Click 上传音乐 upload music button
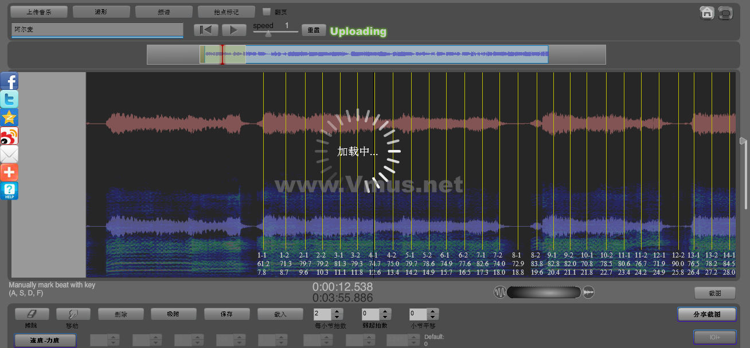 (39, 12)
